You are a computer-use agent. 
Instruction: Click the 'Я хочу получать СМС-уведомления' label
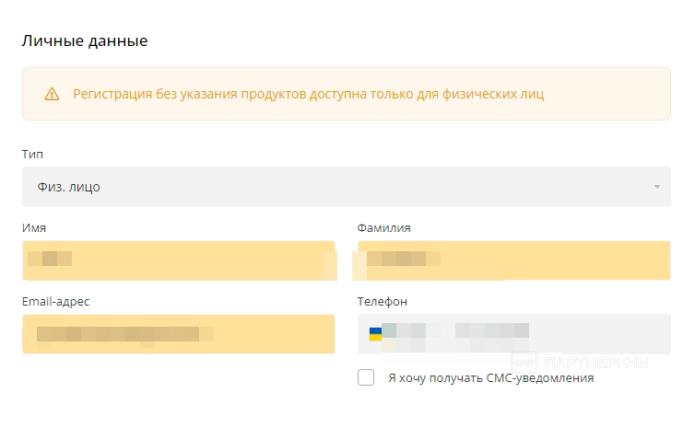tap(491, 377)
